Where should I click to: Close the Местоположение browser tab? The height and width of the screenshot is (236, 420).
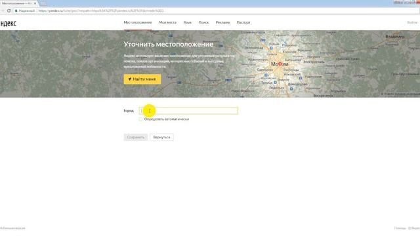(x=35, y=3)
